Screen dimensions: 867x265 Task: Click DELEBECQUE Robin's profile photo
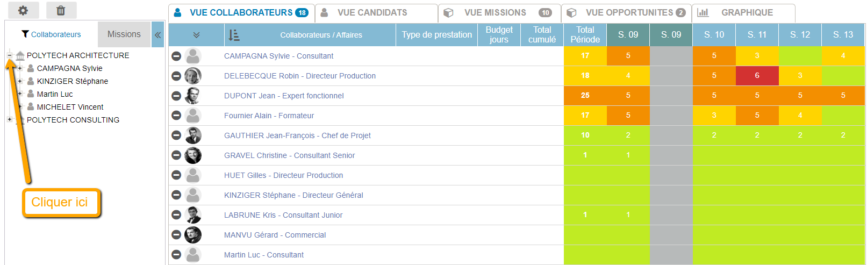point(192,76)
